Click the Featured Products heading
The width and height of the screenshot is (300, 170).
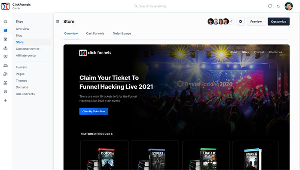[97, 134]
